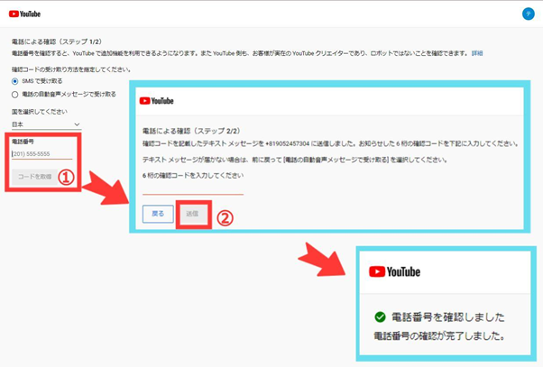The height and width of the screenshot is (367, 543).
Task: Click the '6 桁の確認コードを入力してください' label
Action: coord(193,176)
